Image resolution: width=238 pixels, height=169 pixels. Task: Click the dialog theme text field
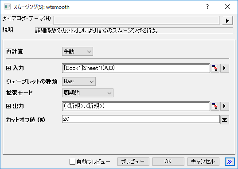pyautogui.click(x=137, y=20)
